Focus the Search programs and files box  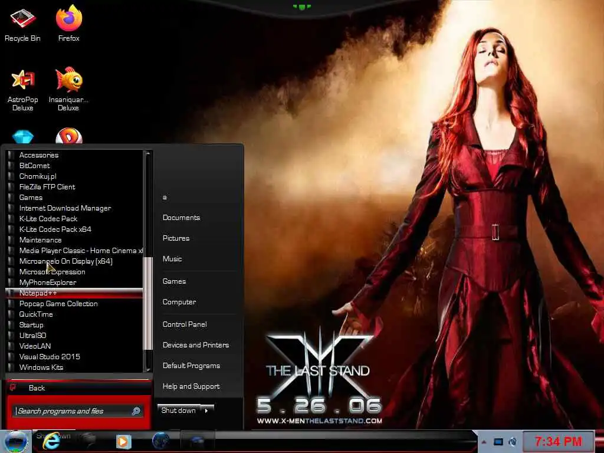pyautogui.click(x=78, y=411)
